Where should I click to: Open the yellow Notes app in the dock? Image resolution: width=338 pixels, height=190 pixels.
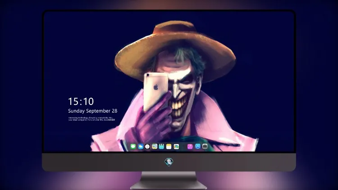(x=169, y=146)
